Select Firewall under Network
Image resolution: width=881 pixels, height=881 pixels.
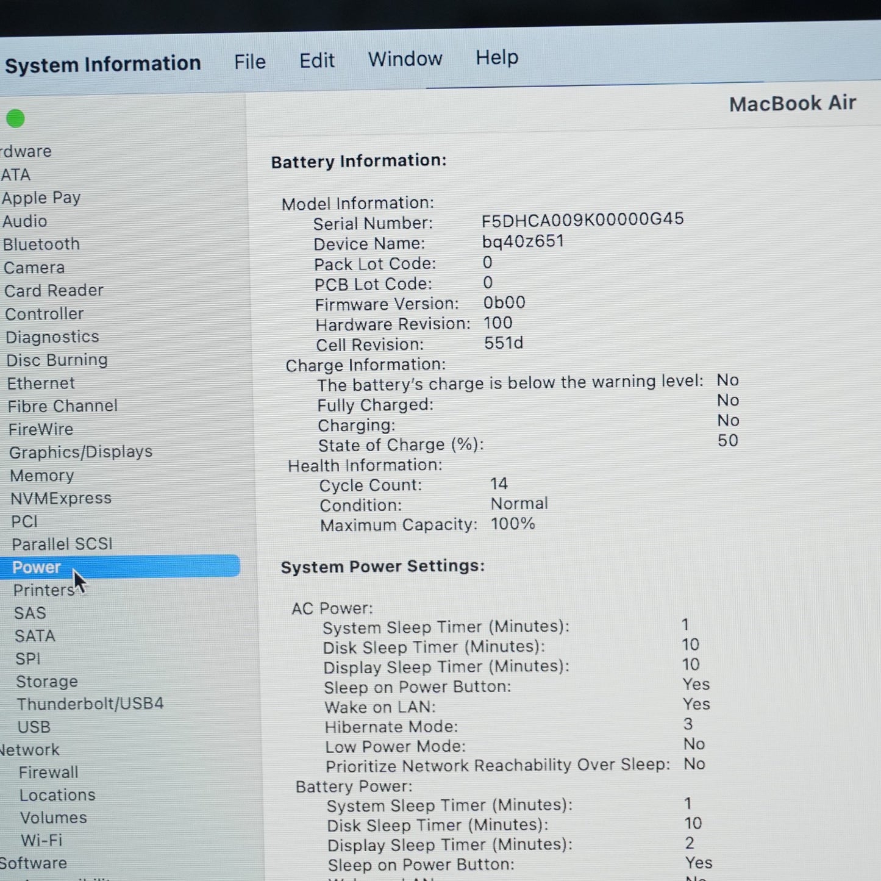(49, 772)
